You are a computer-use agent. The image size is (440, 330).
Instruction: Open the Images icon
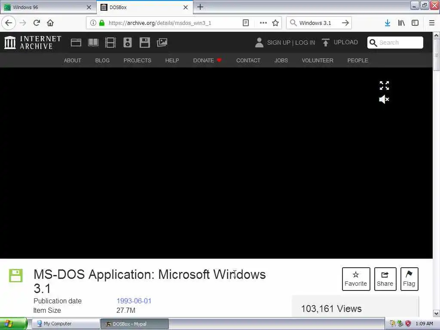pos(162,43)
